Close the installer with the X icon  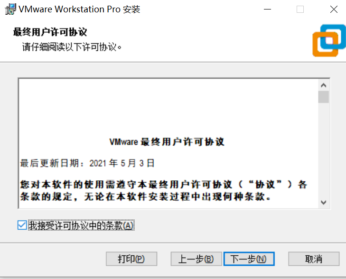pos(334,9)
